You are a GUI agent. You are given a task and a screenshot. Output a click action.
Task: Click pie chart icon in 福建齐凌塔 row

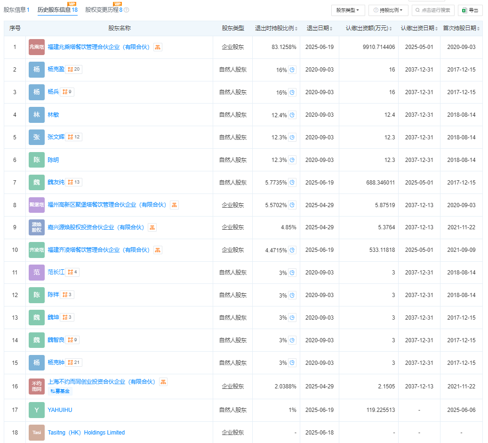click(x=292, y=250)
